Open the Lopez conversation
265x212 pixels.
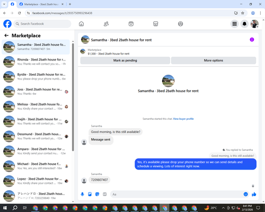click(x=36, y=181)
